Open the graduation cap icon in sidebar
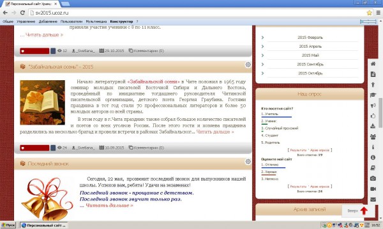383x229 pixels. (373, 95)
